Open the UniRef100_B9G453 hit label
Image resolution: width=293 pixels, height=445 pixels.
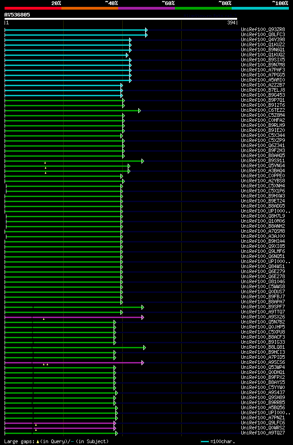tap(263, 95)
